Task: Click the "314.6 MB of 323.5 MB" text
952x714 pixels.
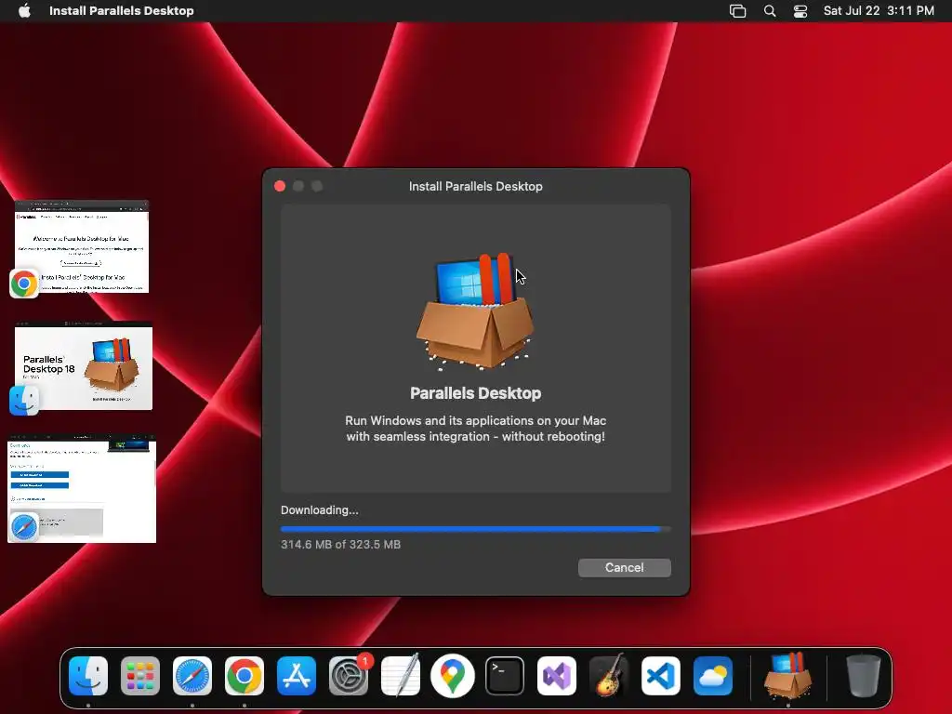Action: (x=340, y=545)
